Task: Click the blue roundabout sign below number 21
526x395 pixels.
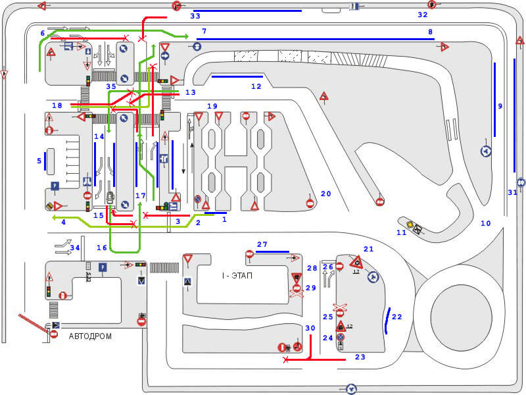Action: pos(373,277)
